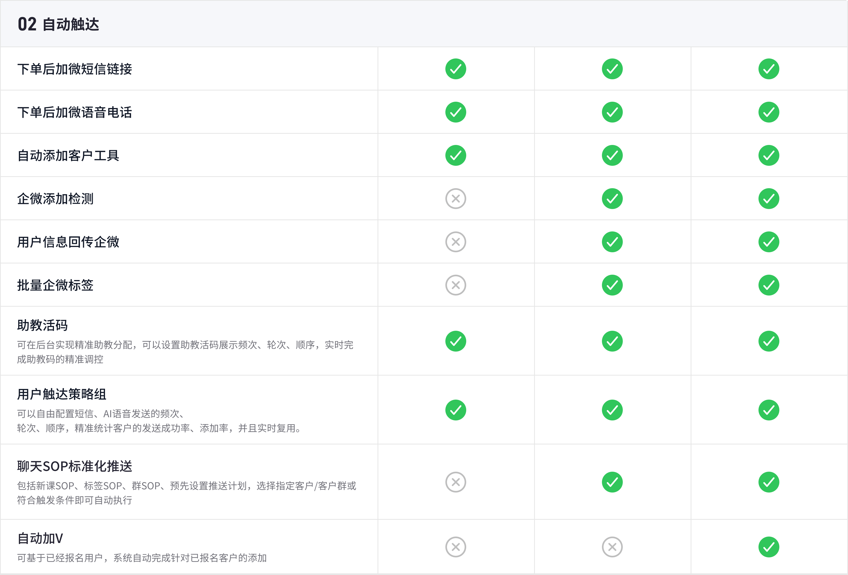848x575 pixels.
Task: Click gray X icon in 企微添加检测 row
Action: coord(455,199)
